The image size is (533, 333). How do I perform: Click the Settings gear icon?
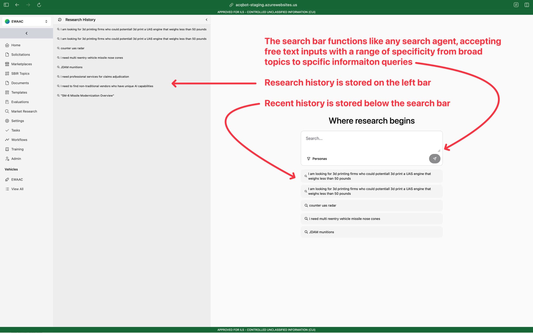point(7,121)
